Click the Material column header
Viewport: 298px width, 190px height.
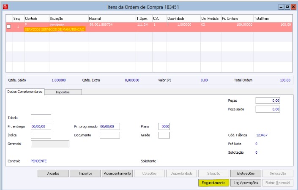pos(112,19)
